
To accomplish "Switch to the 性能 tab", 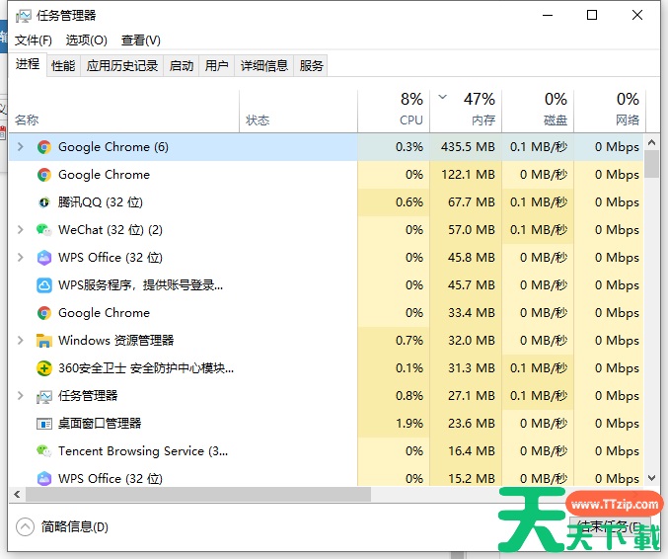I will click(x=63, y=65).
